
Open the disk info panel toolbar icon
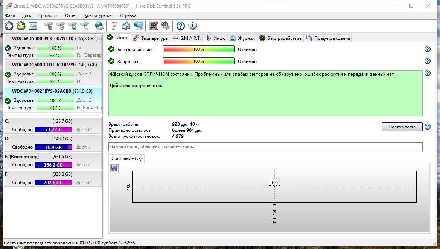click(x=33, y=26)
